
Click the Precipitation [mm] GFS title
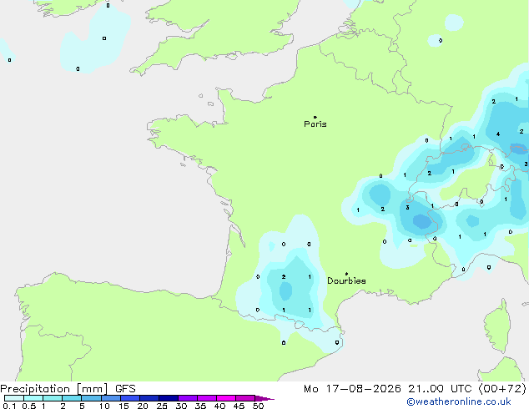(68, 389)
